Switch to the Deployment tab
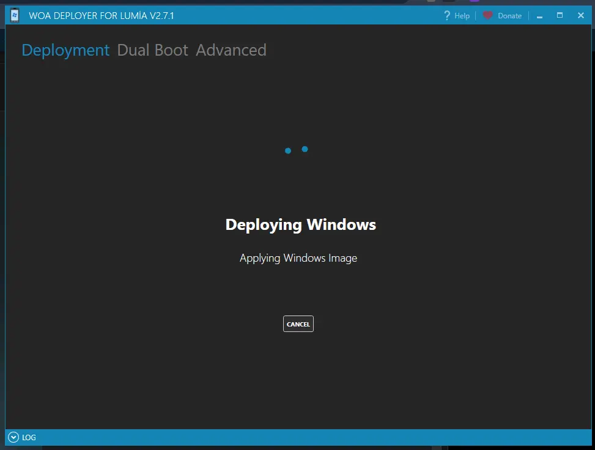 (x=65, y=51)
